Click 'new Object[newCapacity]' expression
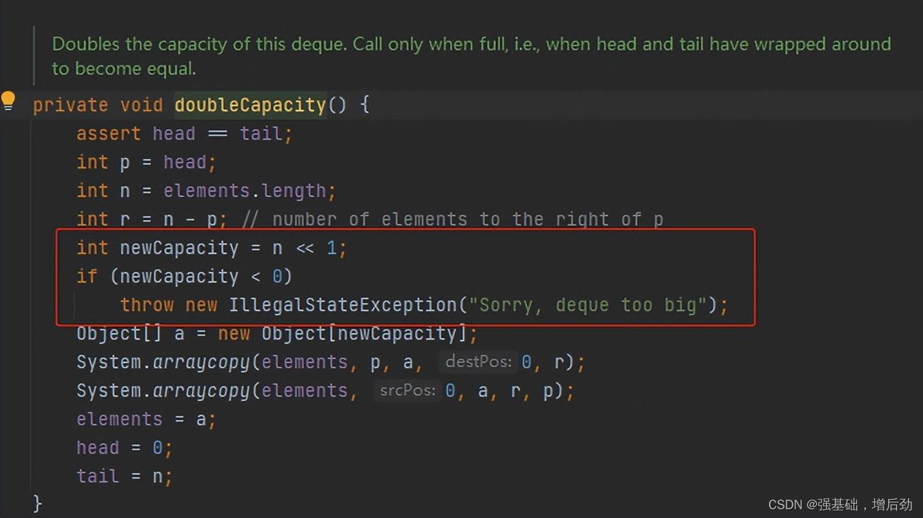The height and width of the screenshot is (518, 923). (x=342, y=333)
